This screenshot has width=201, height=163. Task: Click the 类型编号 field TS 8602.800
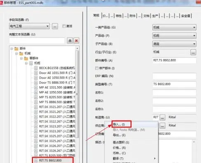tap(174, 84)
